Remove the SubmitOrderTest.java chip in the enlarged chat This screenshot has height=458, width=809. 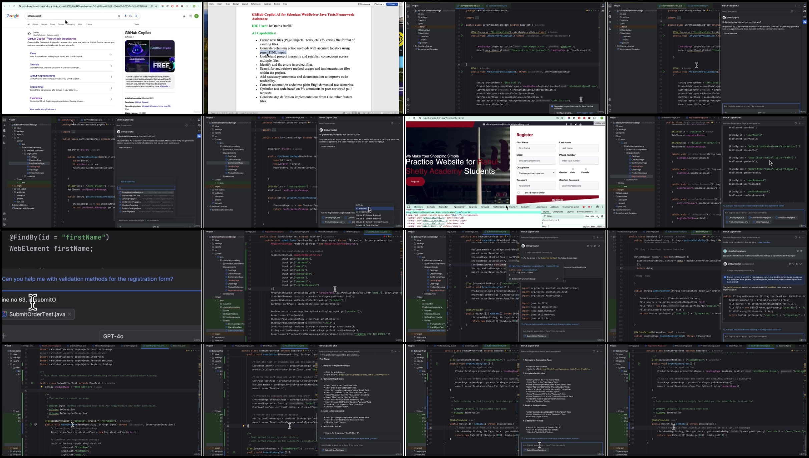(x=69, y=314)
